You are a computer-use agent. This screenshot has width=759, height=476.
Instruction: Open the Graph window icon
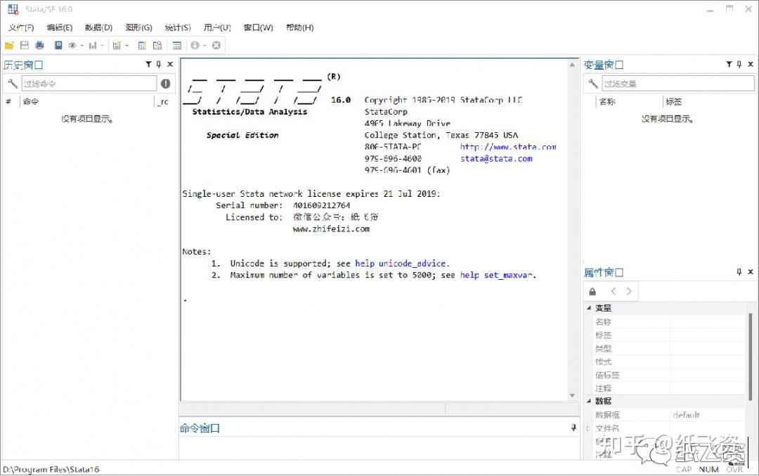click(93, 44)
